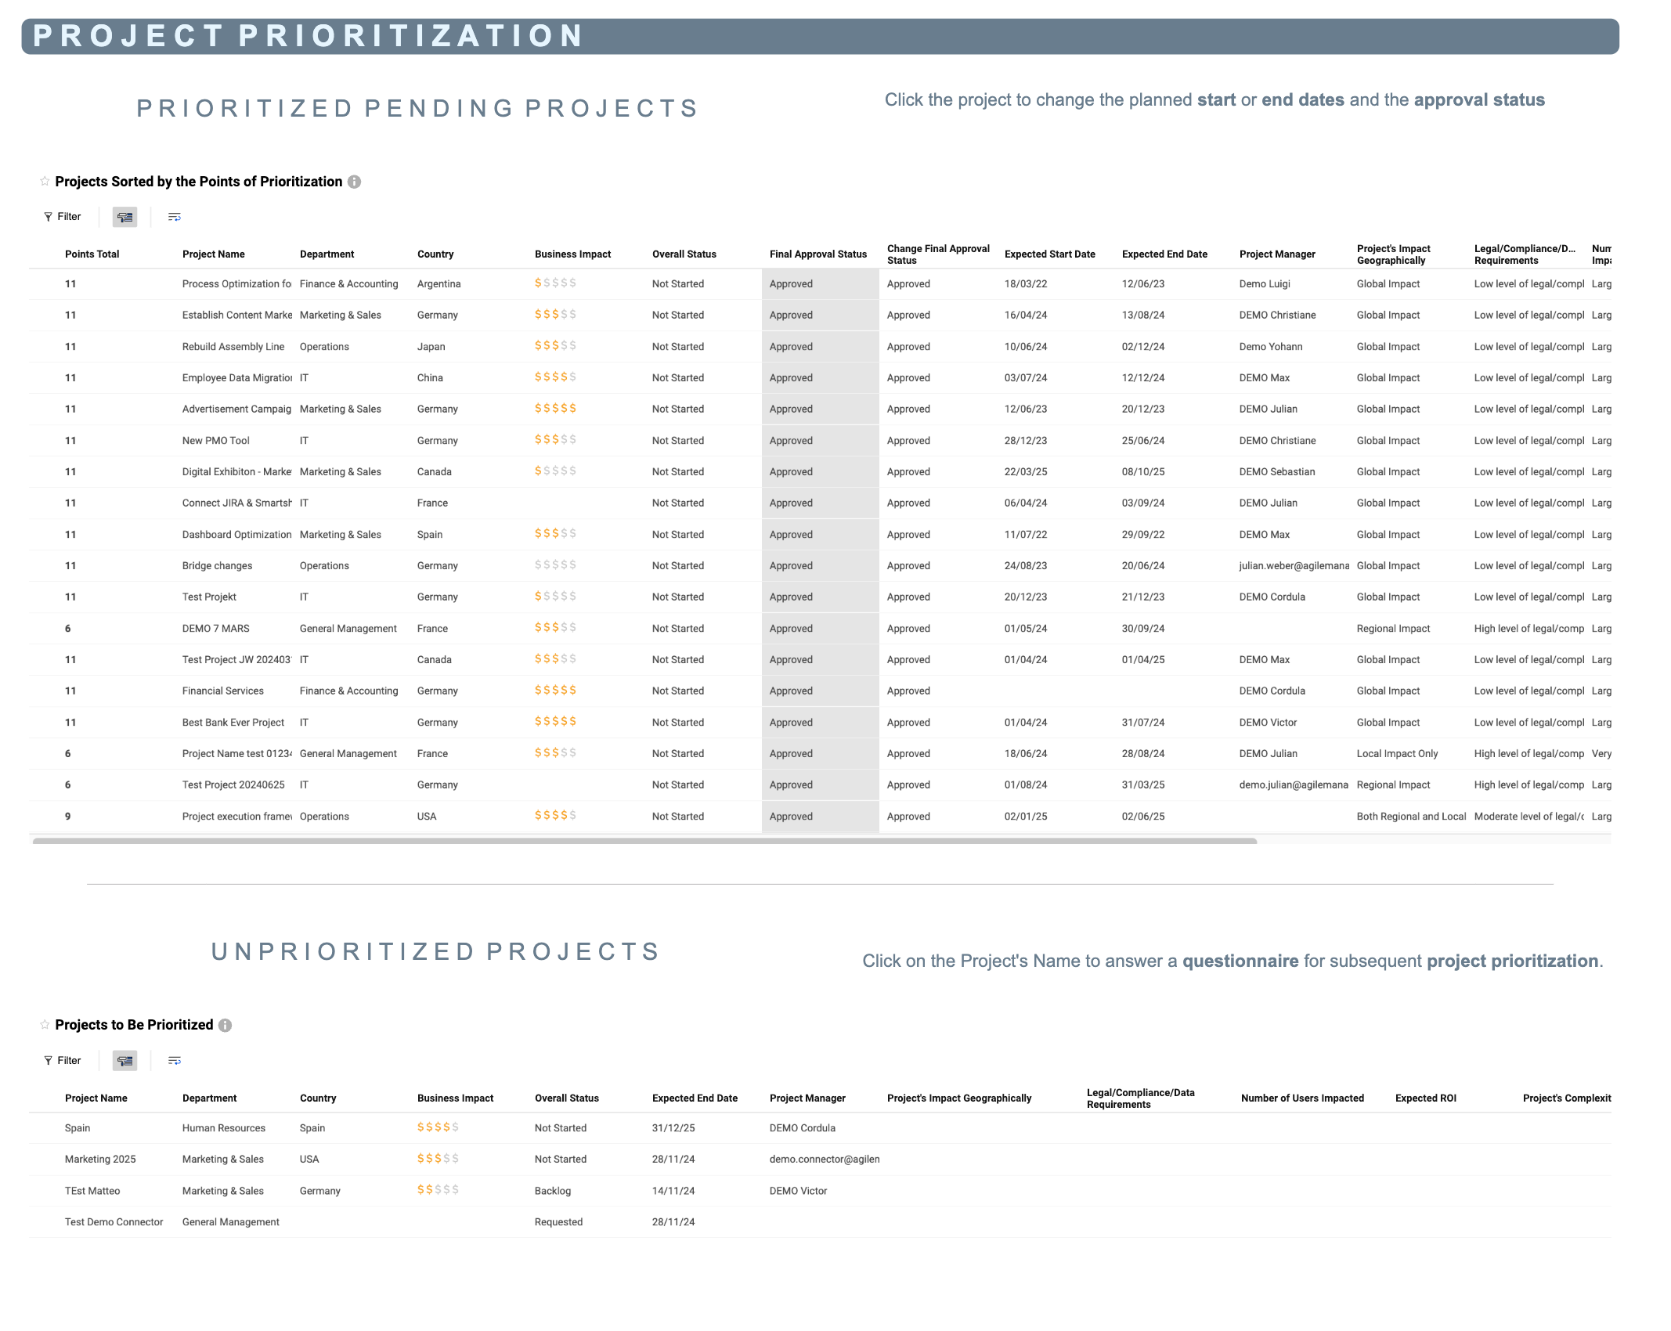This screenshot has width=1671, height=1331.
Task: Open the Filter above the Projects to Be Prioritized table
Action: (63, 1060)
